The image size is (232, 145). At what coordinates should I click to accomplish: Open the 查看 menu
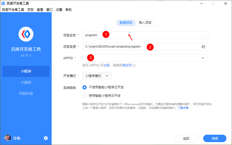[40, 10]
